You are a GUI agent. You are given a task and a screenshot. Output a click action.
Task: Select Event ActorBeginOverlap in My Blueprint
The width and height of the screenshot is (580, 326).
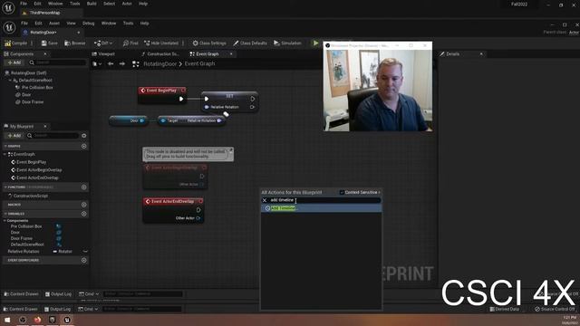(39, 170)
